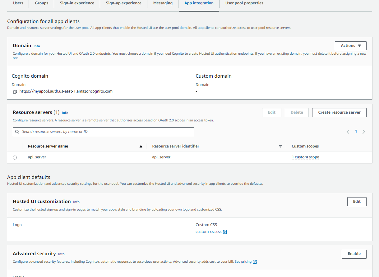Sort ascending by Resource server name
Screen dimensions: 379x277
pos(141,146)
